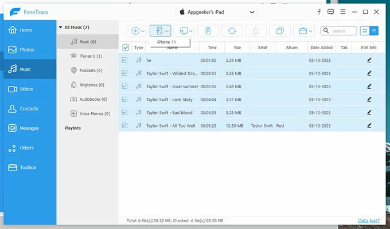
Task: Open the Export to Device dropdown
Action: click(167, 31)
